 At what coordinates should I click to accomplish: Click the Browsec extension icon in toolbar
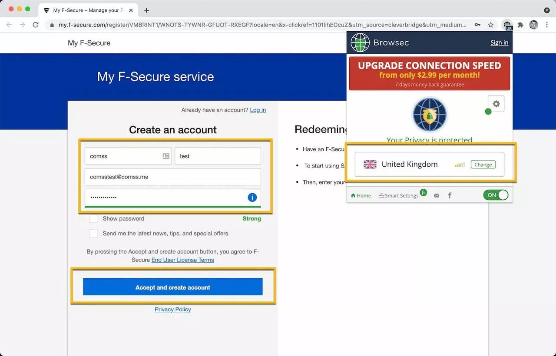(x=507, y=25)
